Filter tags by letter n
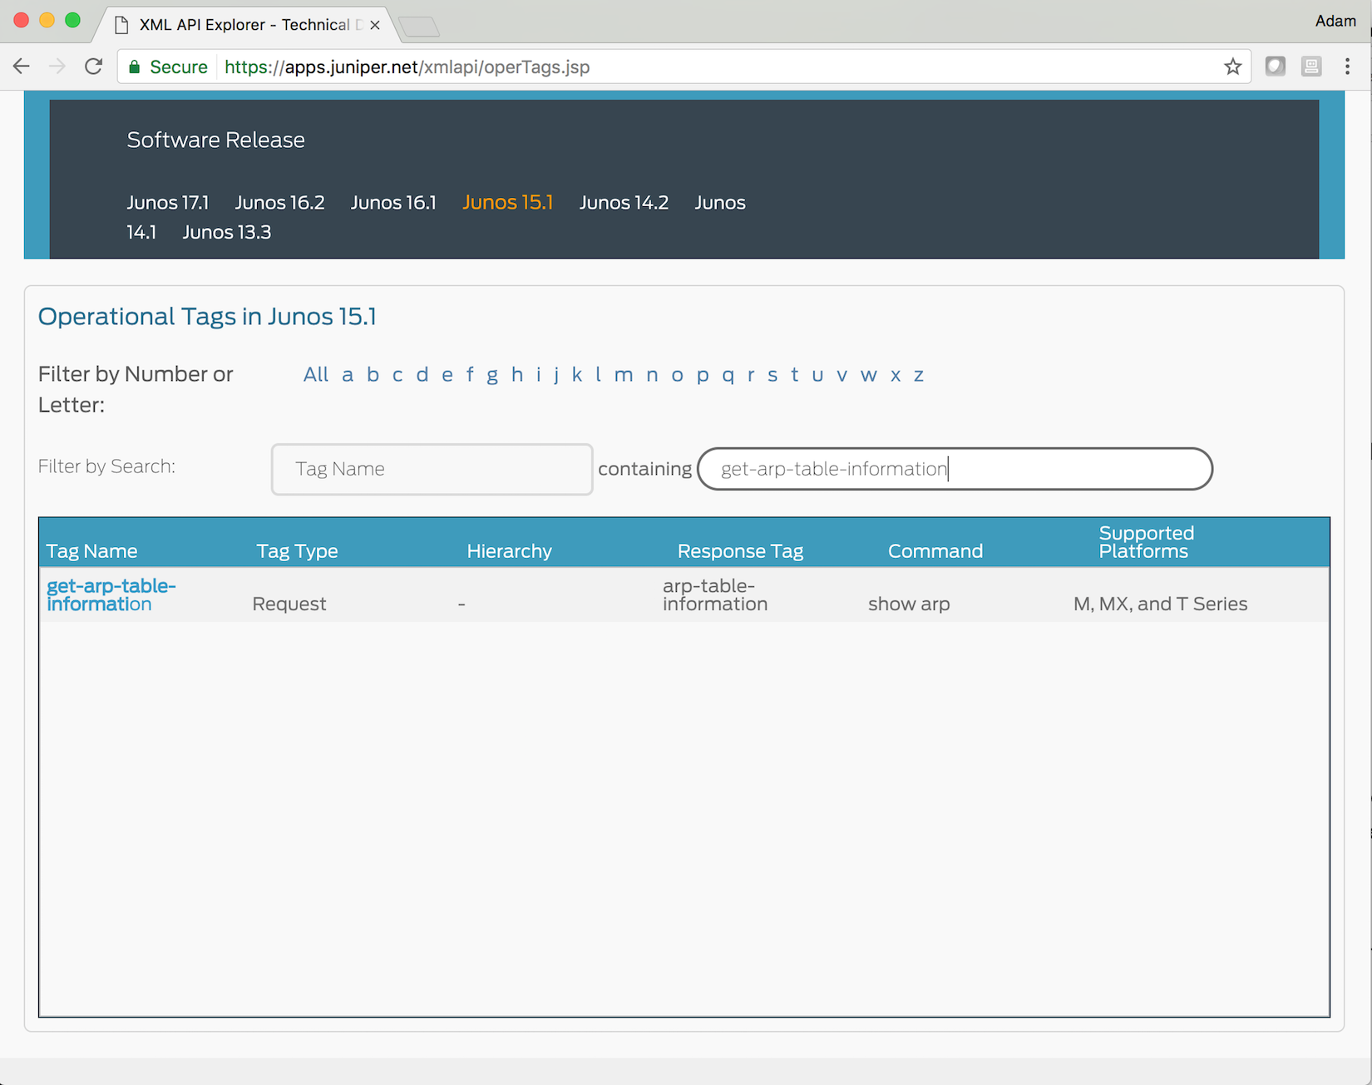1372x1085 pixels. 652,374
